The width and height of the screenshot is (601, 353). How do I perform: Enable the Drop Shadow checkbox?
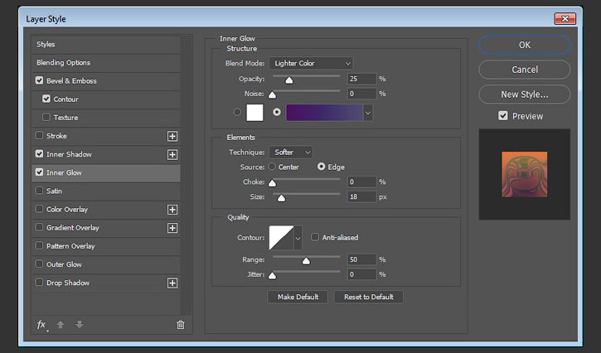pyautogui.click(x=39, y=283)
